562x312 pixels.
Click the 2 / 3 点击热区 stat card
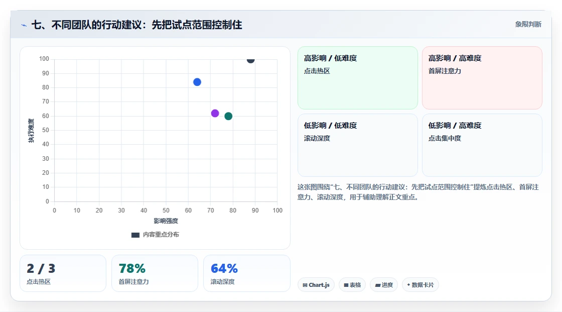(x=63, y=273)
